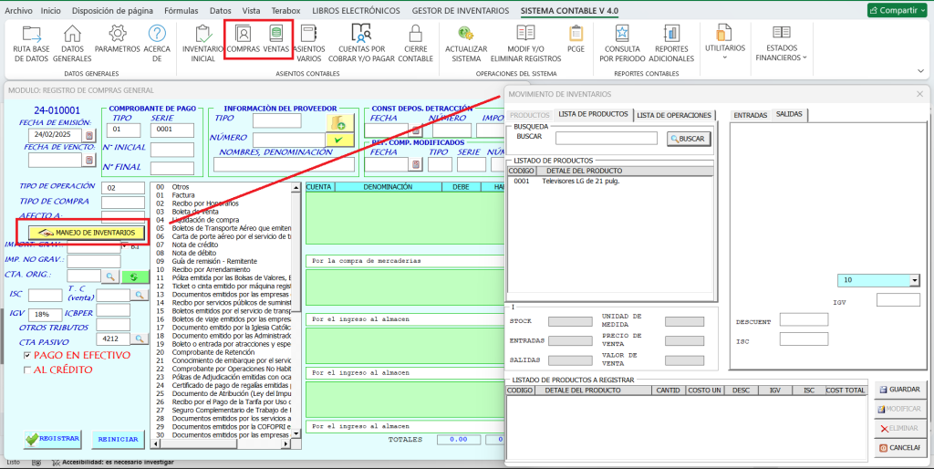
Task: Switch to Salidas tab
Action: click(x=789, y=114)
